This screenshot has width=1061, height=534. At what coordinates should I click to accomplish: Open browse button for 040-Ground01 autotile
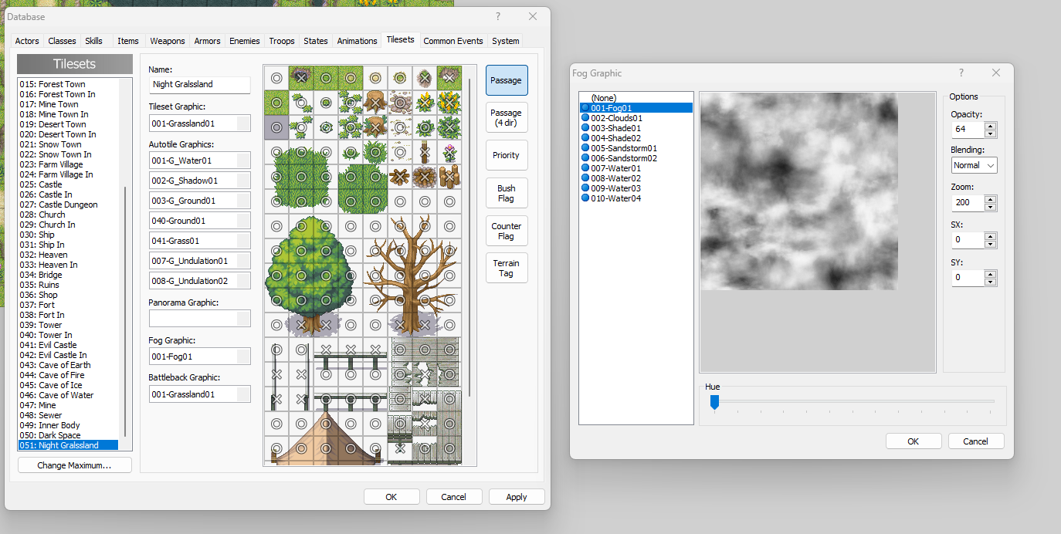pos(243,221)
